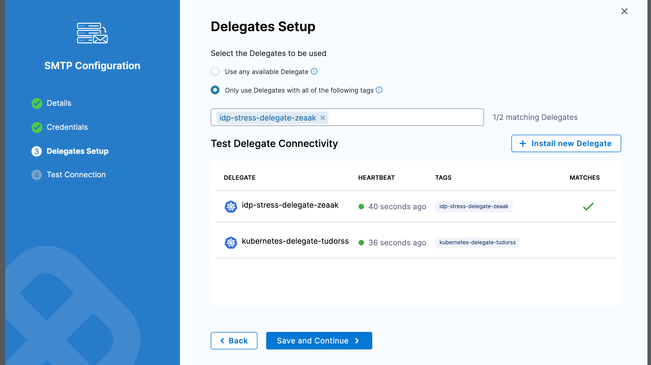Screen dimensions: 651x365
Task: Go to Delegates Setup step
Action: coord(77,151)
